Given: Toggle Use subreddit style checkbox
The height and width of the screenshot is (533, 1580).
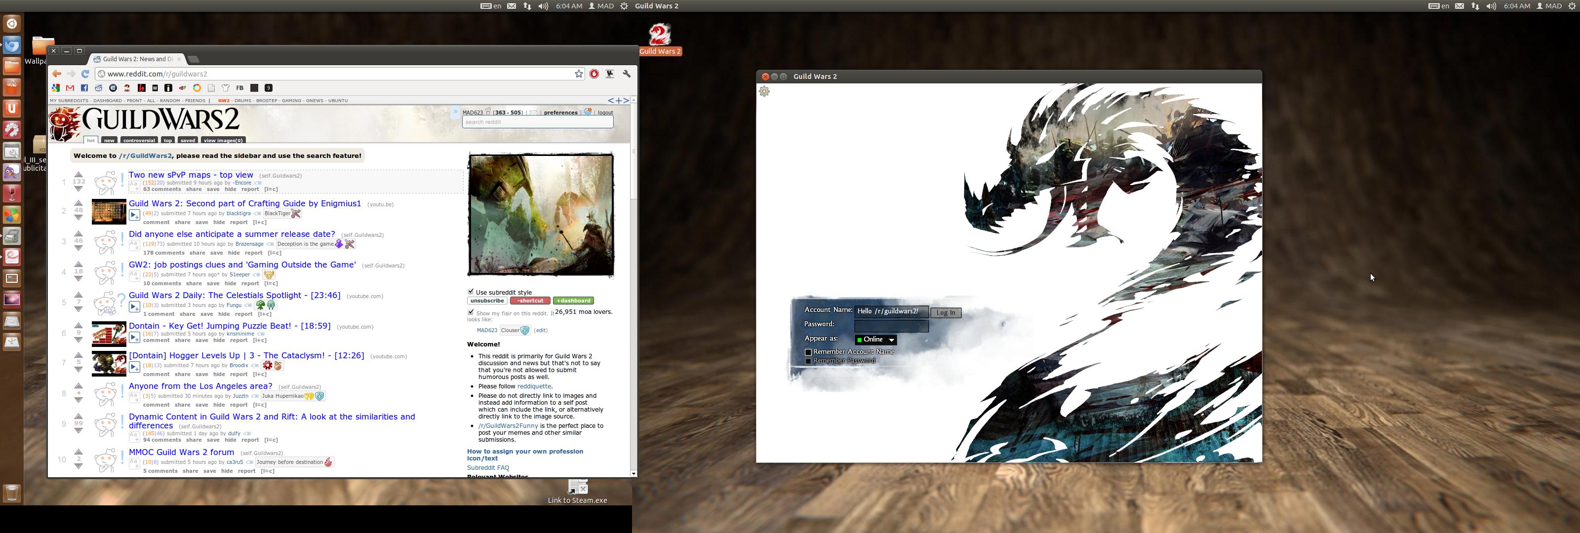Looking at the screenshot, I should click(x=471, y=292).
